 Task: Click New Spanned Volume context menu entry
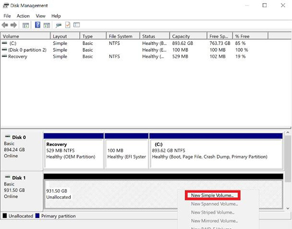pyautogui.click(x=215, y=204)
